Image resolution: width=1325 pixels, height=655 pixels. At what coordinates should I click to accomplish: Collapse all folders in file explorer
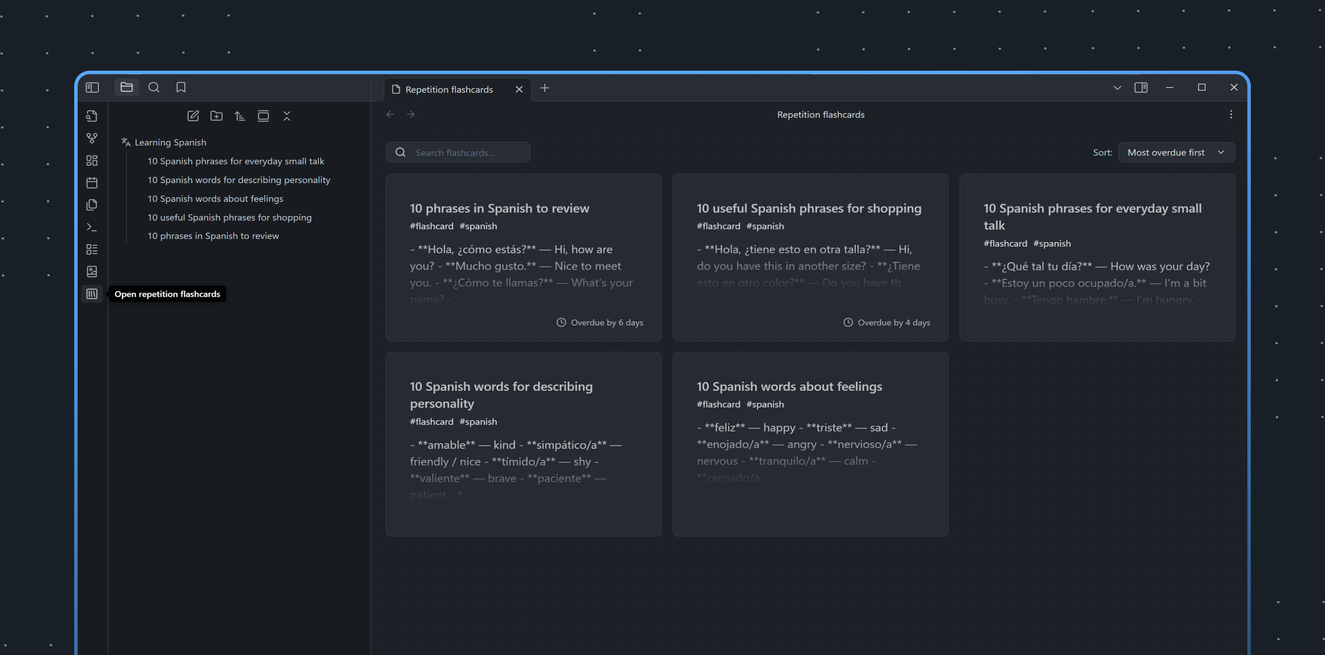tap(287, 116)
